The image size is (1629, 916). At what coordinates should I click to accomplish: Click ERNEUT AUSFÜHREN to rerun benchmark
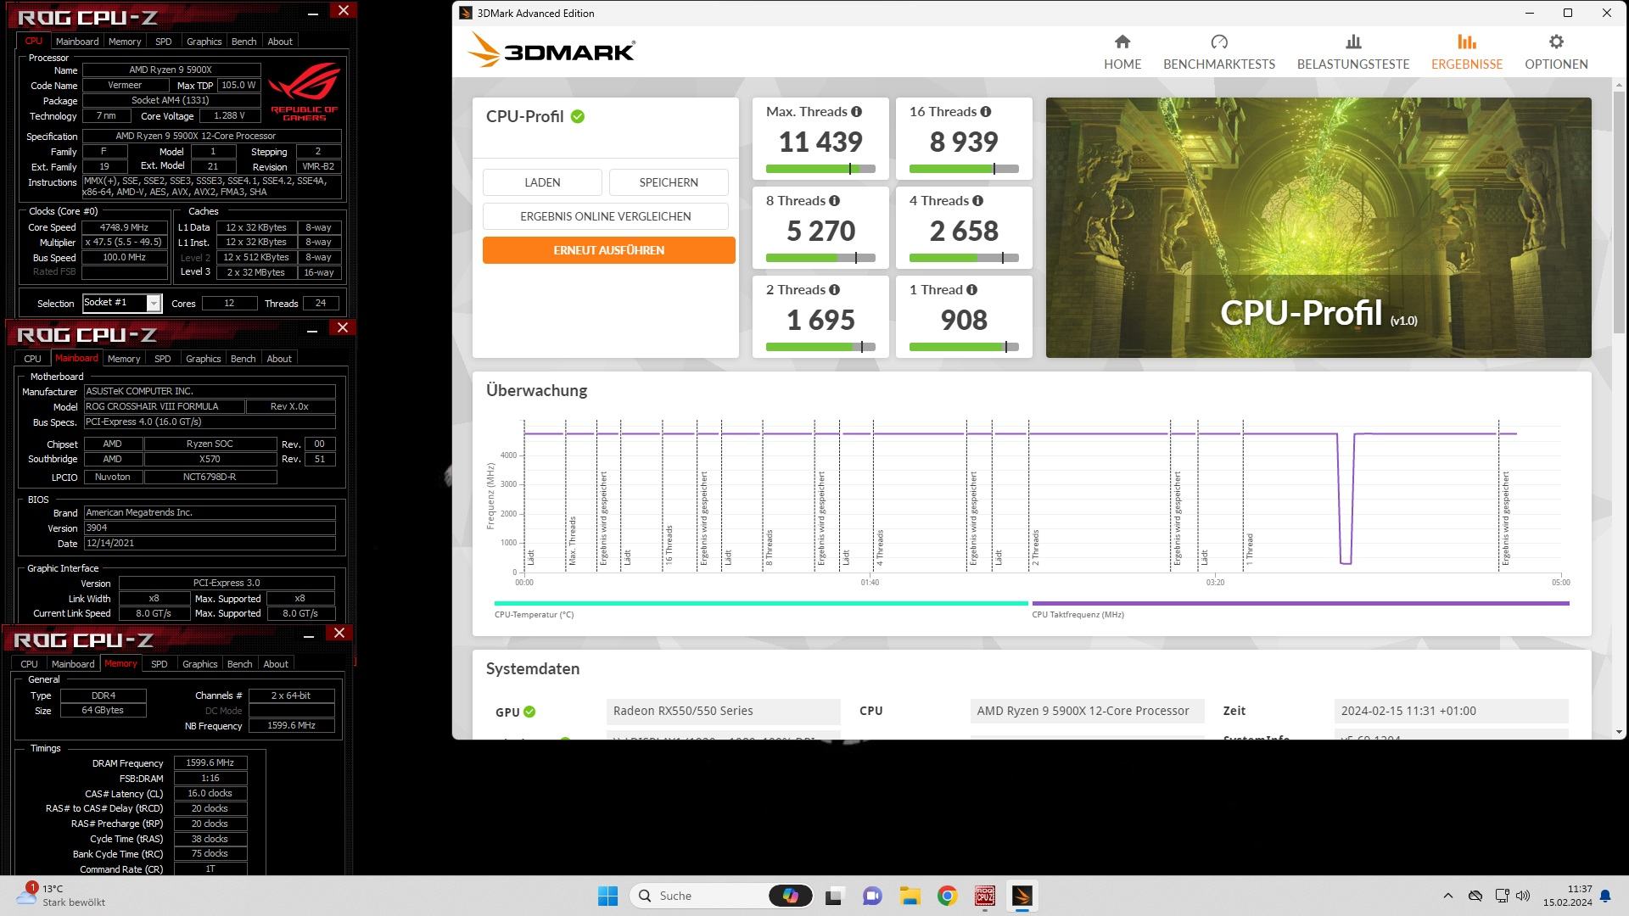(x=608, y=250)
